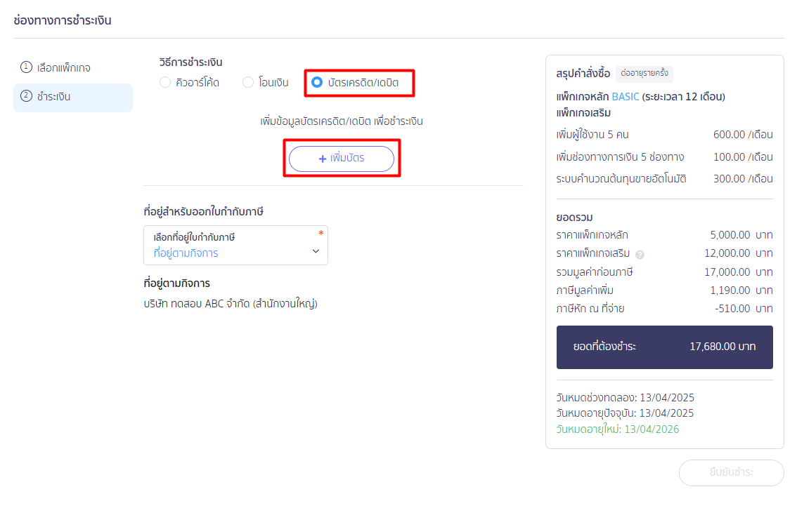This screenshot has height=508, width=797.
Task: Click the ต่ออายุรายครั้ง tag
Action: pyautogui.click(x=644, y=73)
